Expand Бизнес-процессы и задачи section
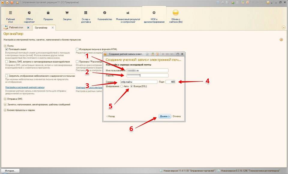 pos(5,110)
